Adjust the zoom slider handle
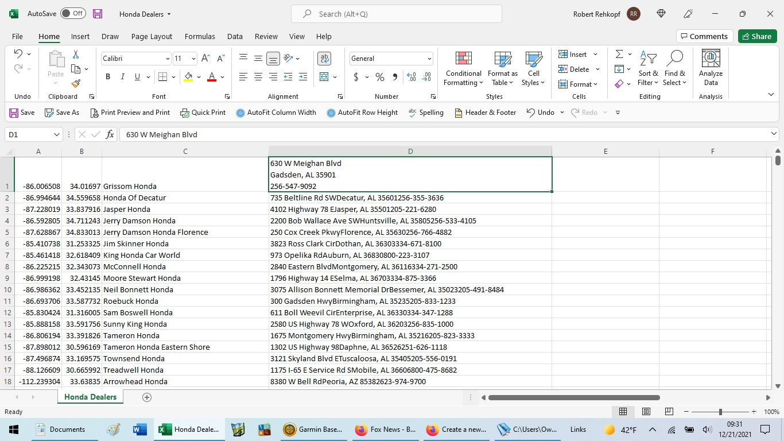The image size is (784, 441). click(x=720, y=412)
